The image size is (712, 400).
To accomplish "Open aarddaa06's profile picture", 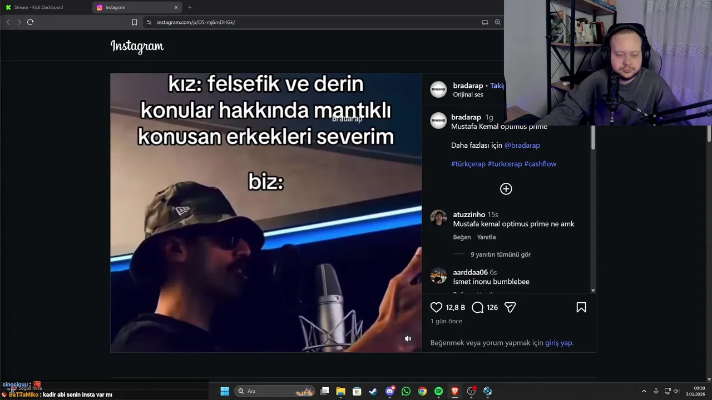I will tap(438, 276).
